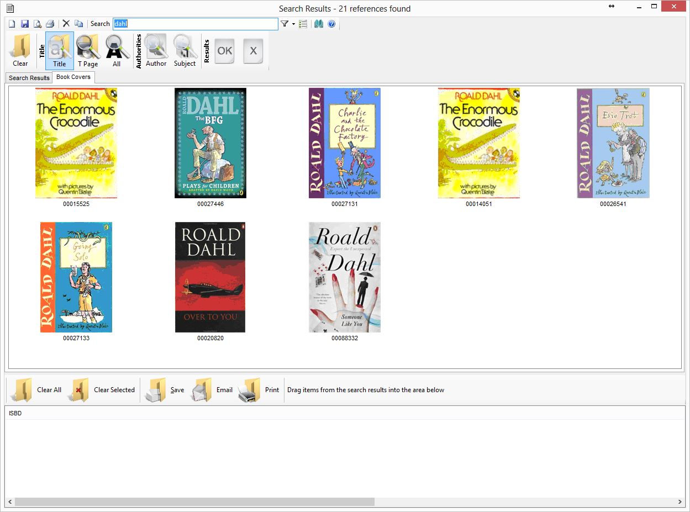Select Esio Trot cover 00026541

click(613, 143)
